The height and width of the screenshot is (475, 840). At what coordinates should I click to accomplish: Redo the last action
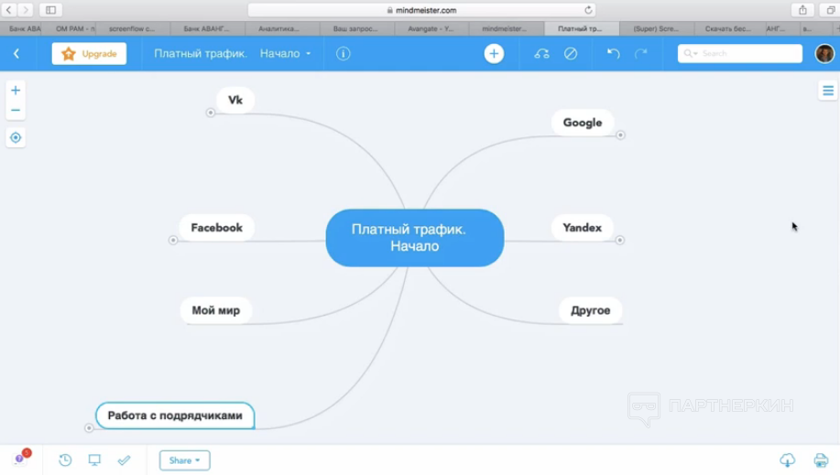click(x=640, y=54)
